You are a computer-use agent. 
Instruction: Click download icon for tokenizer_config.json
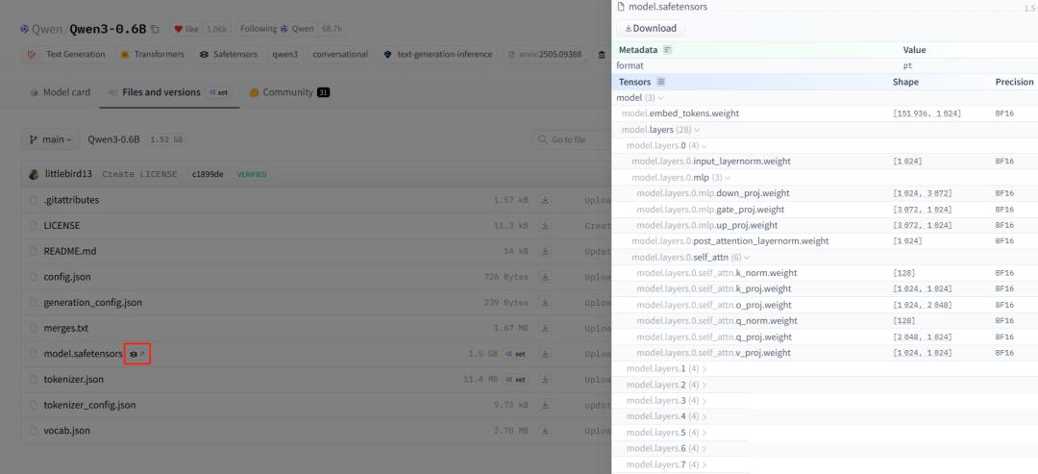pyautogui.click(x=545, y=405)
